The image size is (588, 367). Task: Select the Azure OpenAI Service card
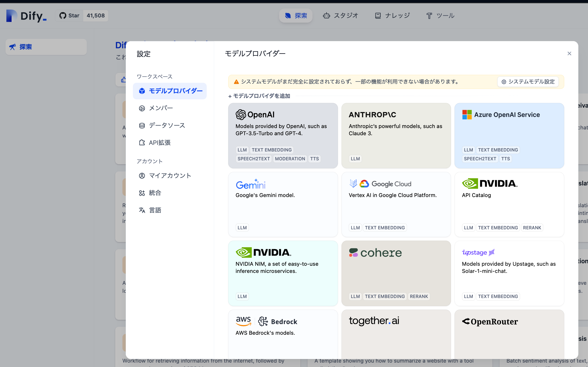point(509,135)
